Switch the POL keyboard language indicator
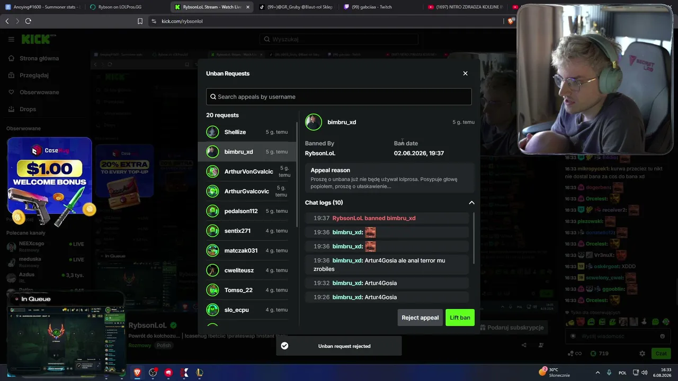Screen dimensions: 678x381 (623, 373)
